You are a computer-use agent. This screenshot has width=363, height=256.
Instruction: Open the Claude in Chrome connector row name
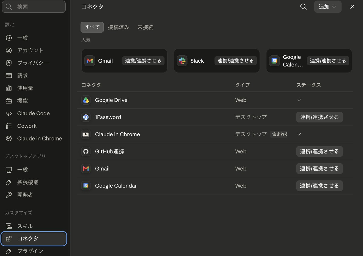(117, 134)
